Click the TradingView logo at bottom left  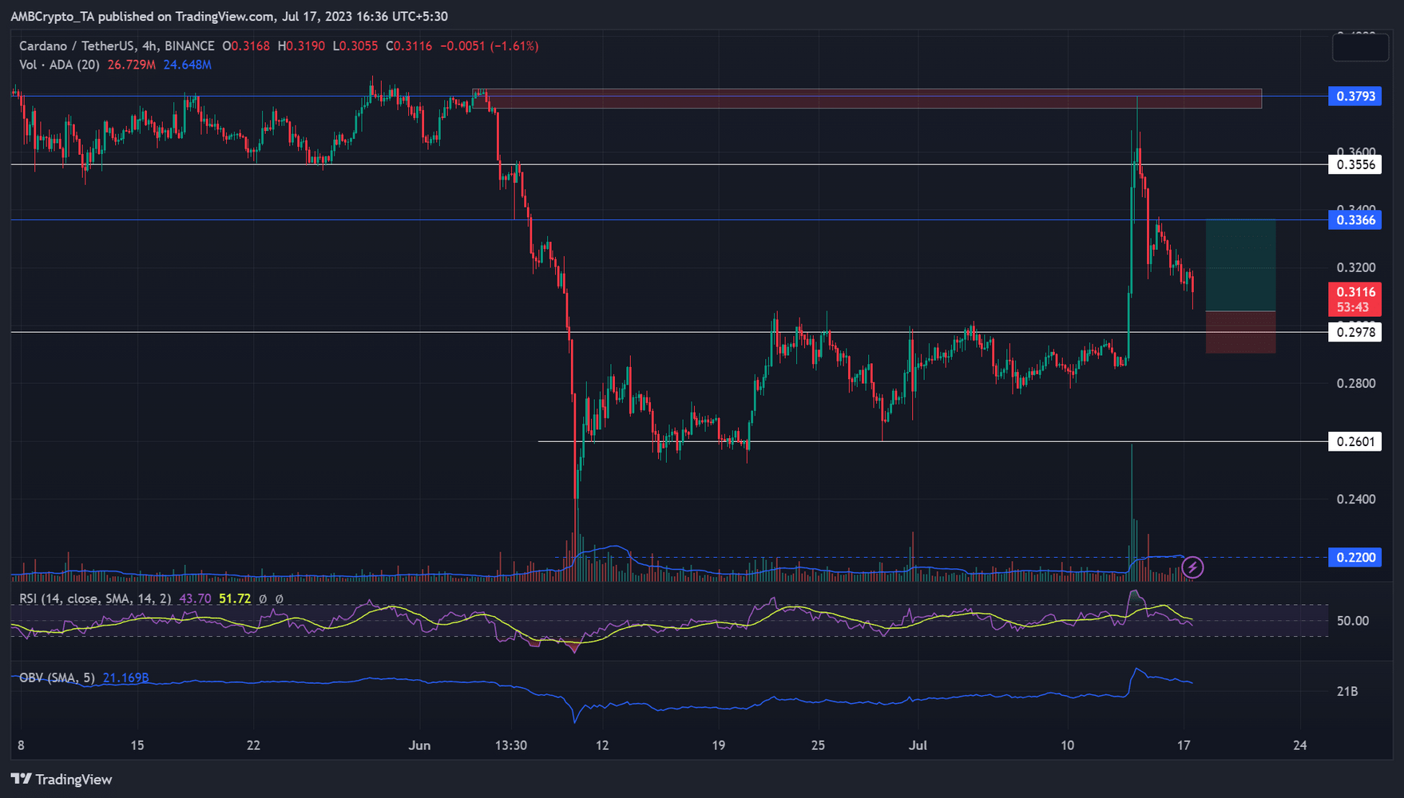pos(61,780)
